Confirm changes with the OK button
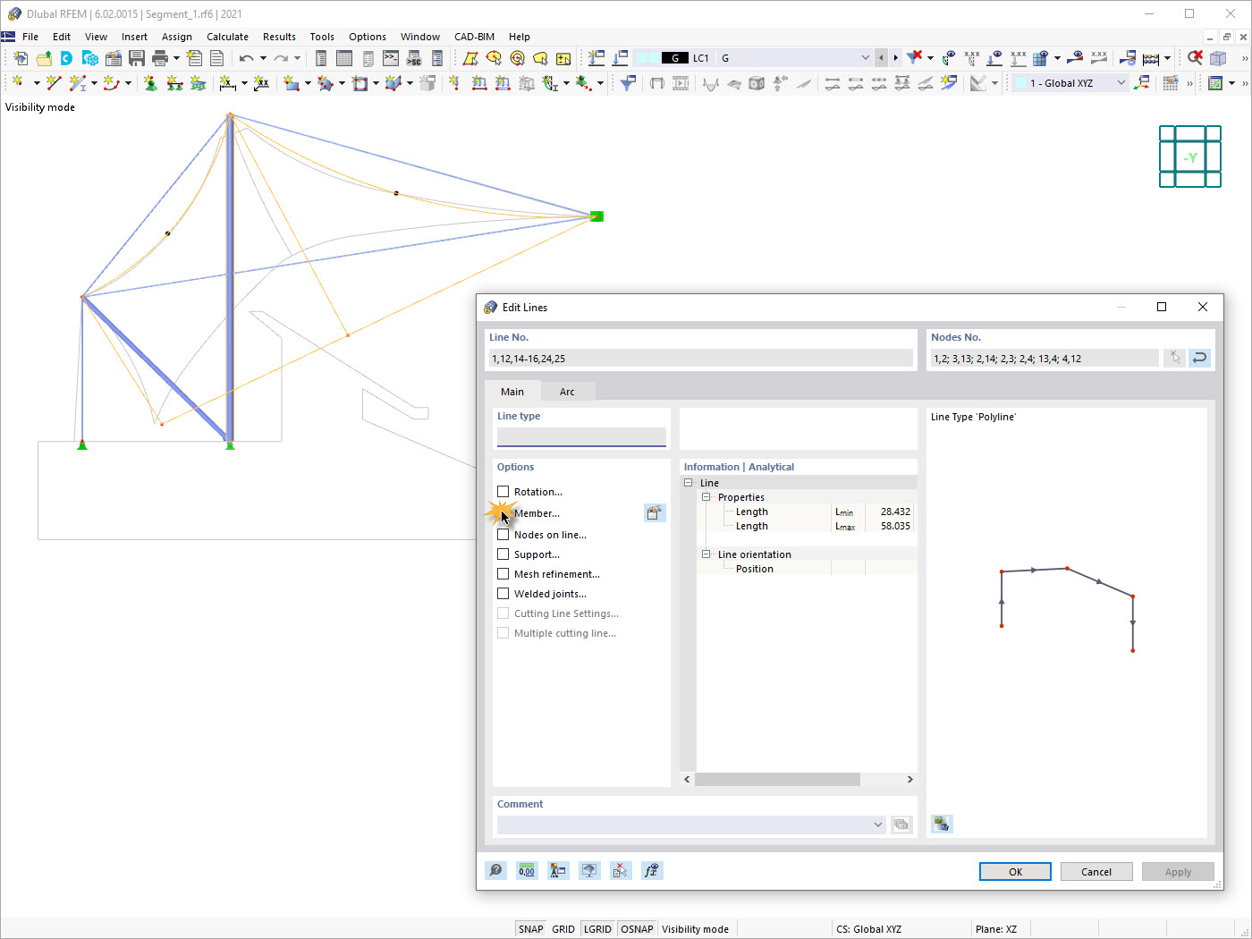1252x939 pixels. 1014,870
